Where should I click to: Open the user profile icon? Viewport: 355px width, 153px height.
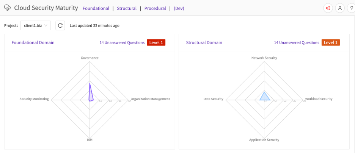click(x=339, y=8)
